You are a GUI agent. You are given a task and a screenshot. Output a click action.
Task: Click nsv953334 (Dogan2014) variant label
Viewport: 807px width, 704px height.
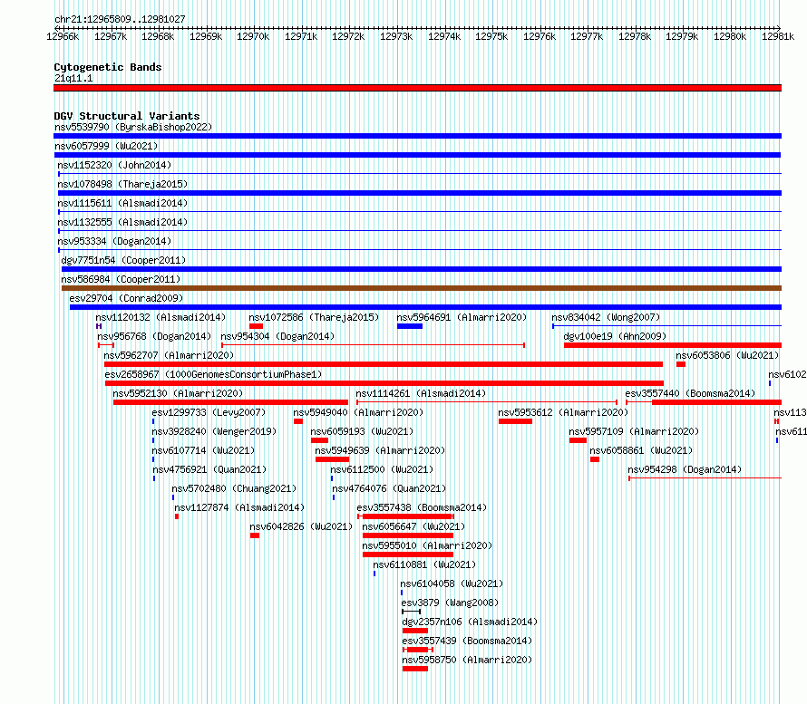point(114,241)
